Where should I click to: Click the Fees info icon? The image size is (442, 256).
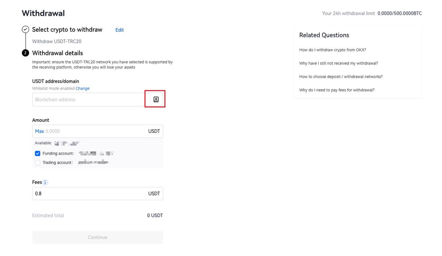(x=46, y=182)
